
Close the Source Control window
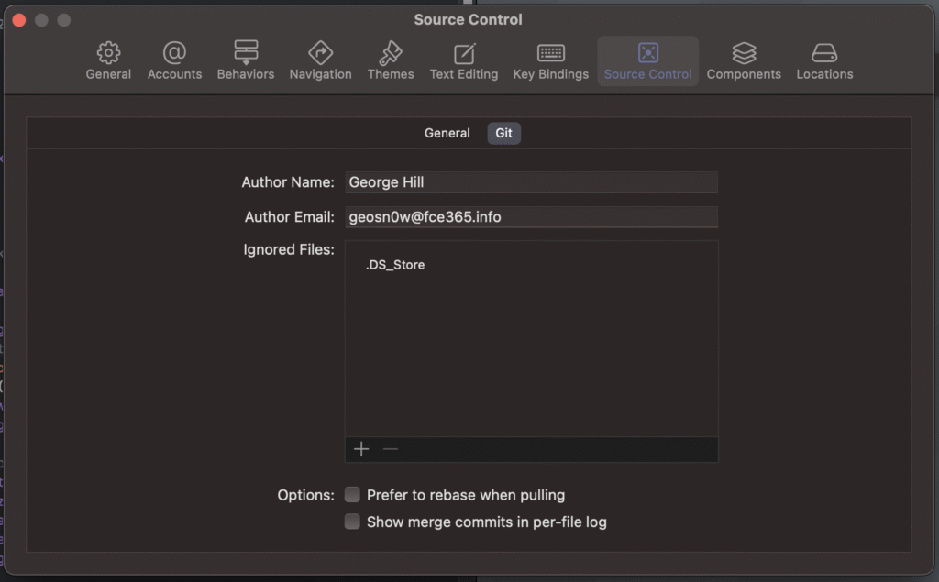click(x=19, y=20)
